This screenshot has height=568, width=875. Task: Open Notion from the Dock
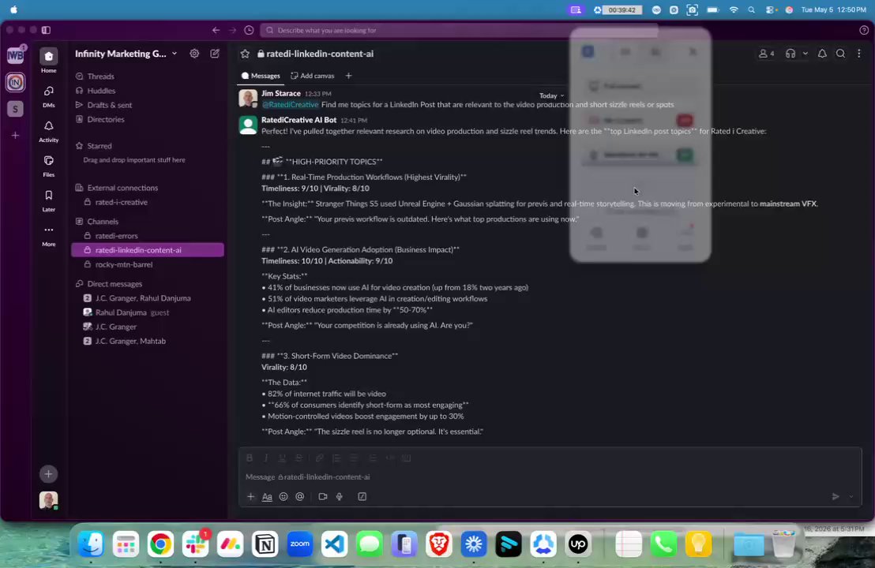(x=265, y=544)
